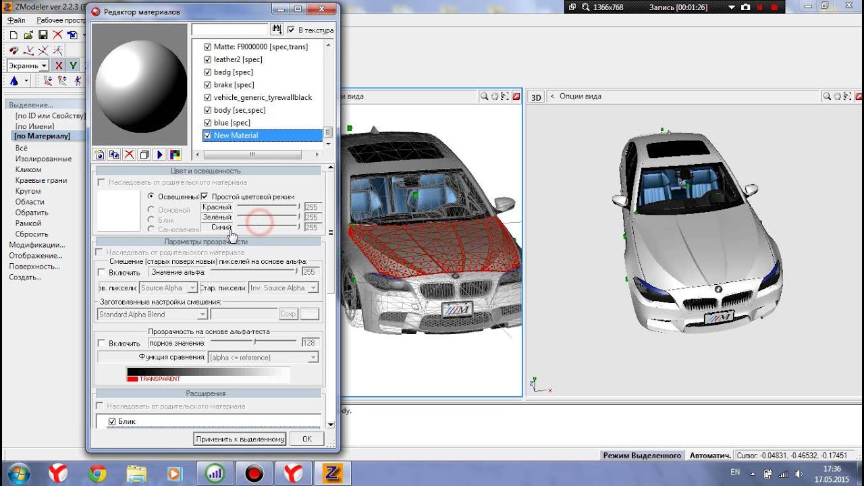Enable alpha-test 'Включить' checkbox
Screen dimensions: 864x486
pos(102,344)
